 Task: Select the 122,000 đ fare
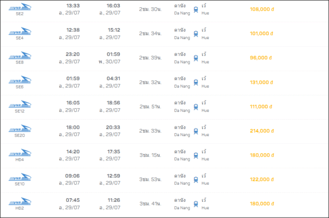click(x=261, y=179)
